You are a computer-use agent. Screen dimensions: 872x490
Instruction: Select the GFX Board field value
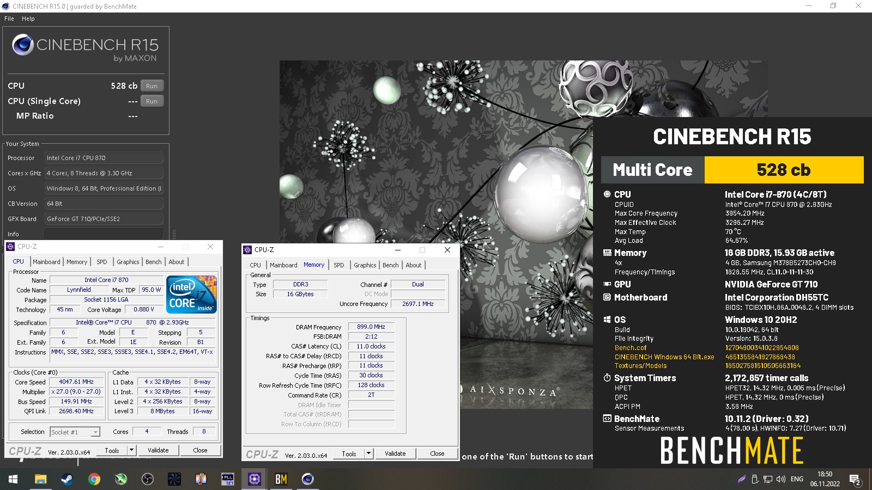[104, 219]
